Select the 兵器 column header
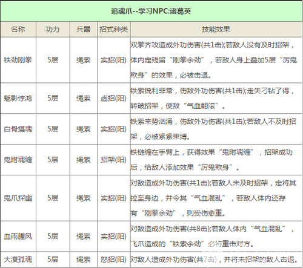 pos(83,29)
